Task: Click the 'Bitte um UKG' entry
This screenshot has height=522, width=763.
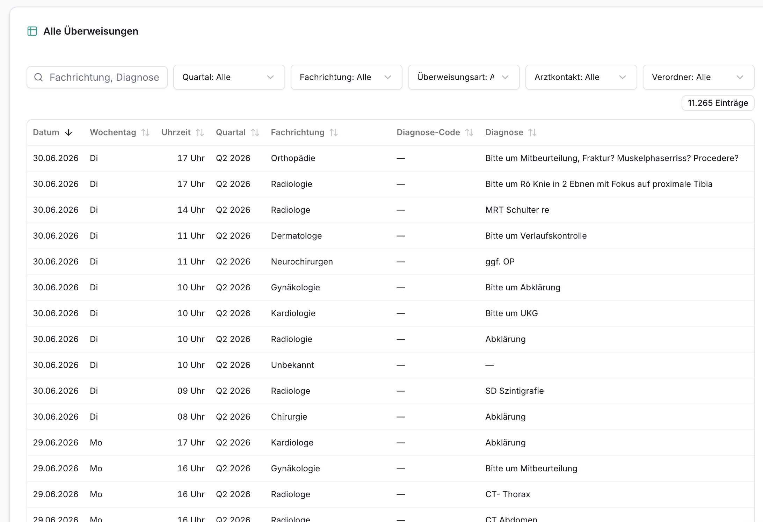Action: point(511,313)
